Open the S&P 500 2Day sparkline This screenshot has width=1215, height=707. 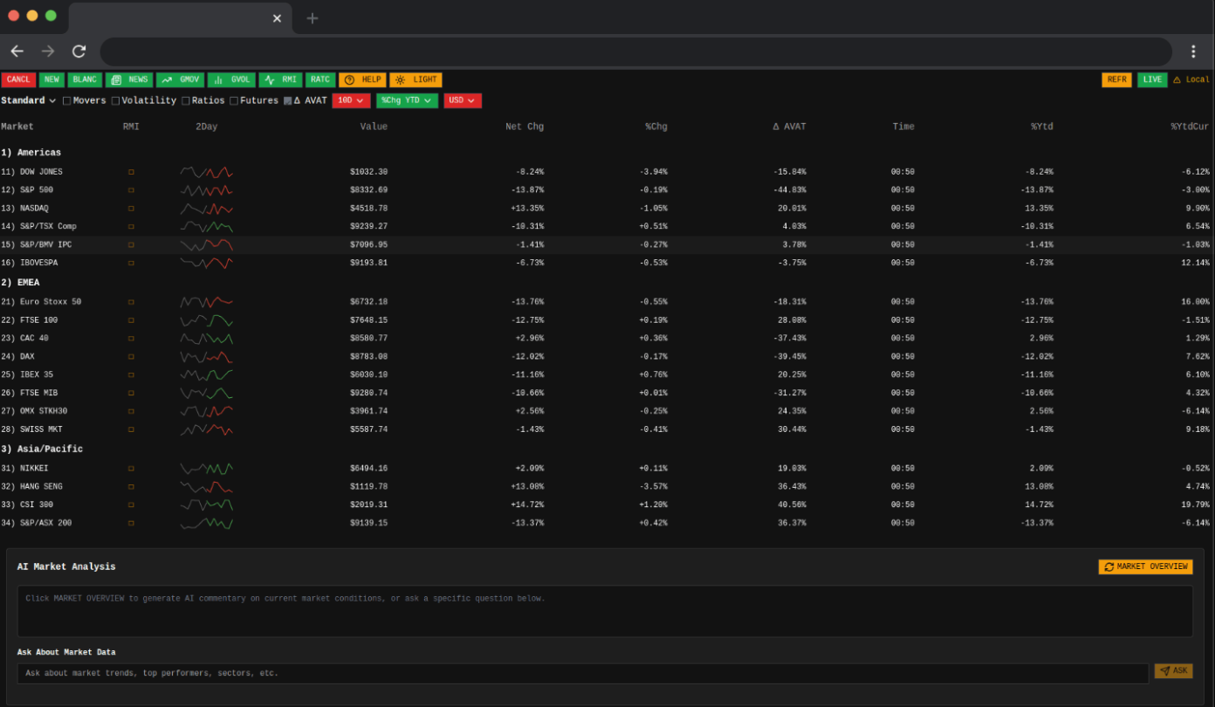click(207, 189)
